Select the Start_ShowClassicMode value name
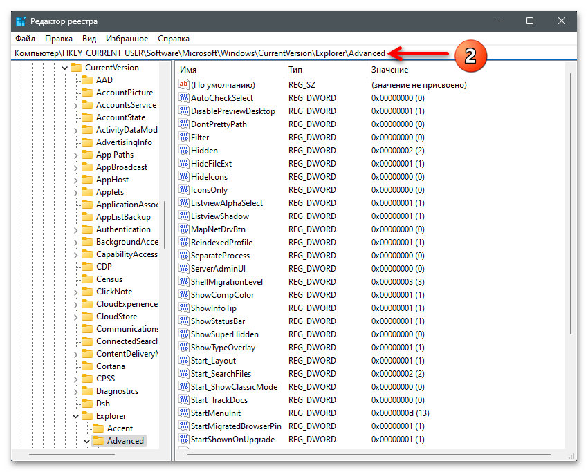The width and height of the screenshot is (588, 472). pos(235,386)
